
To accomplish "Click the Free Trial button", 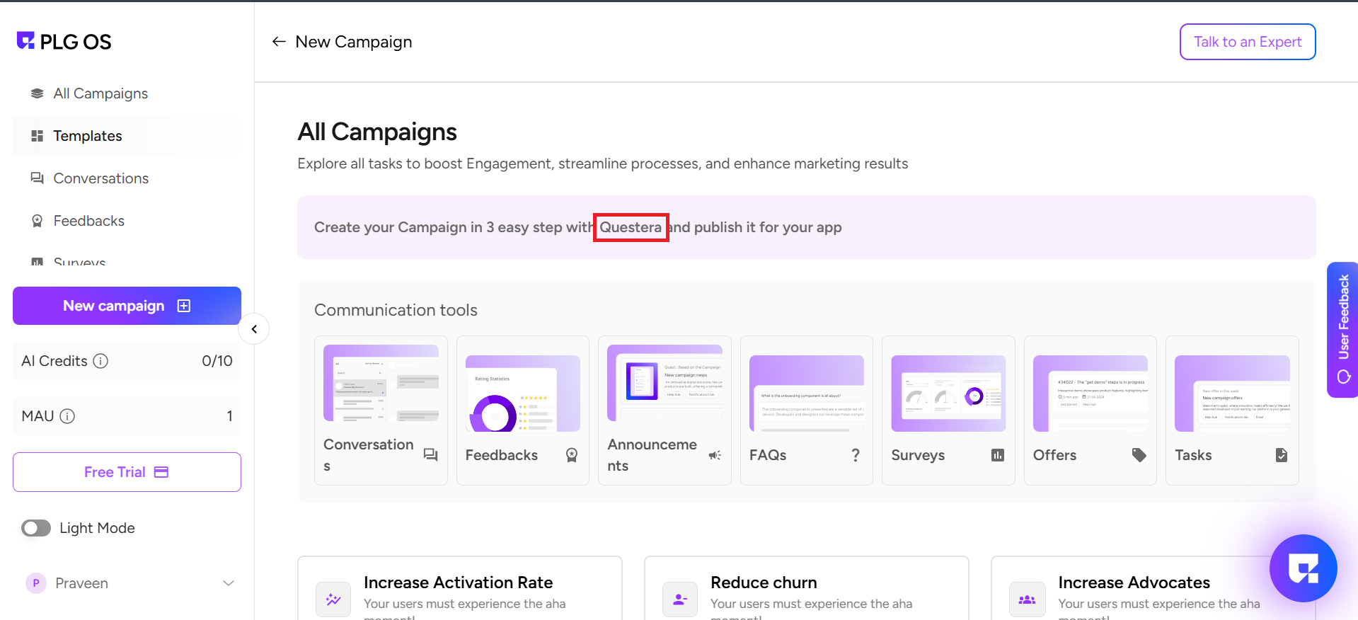I will 127,472.
